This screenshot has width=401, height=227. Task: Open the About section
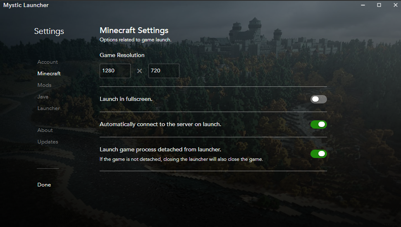click(x=45, y=130)
